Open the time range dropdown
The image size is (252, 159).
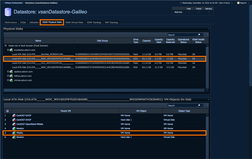point(232,3)
